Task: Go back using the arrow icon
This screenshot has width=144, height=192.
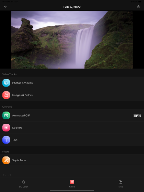Action: (x=6, y=7)
